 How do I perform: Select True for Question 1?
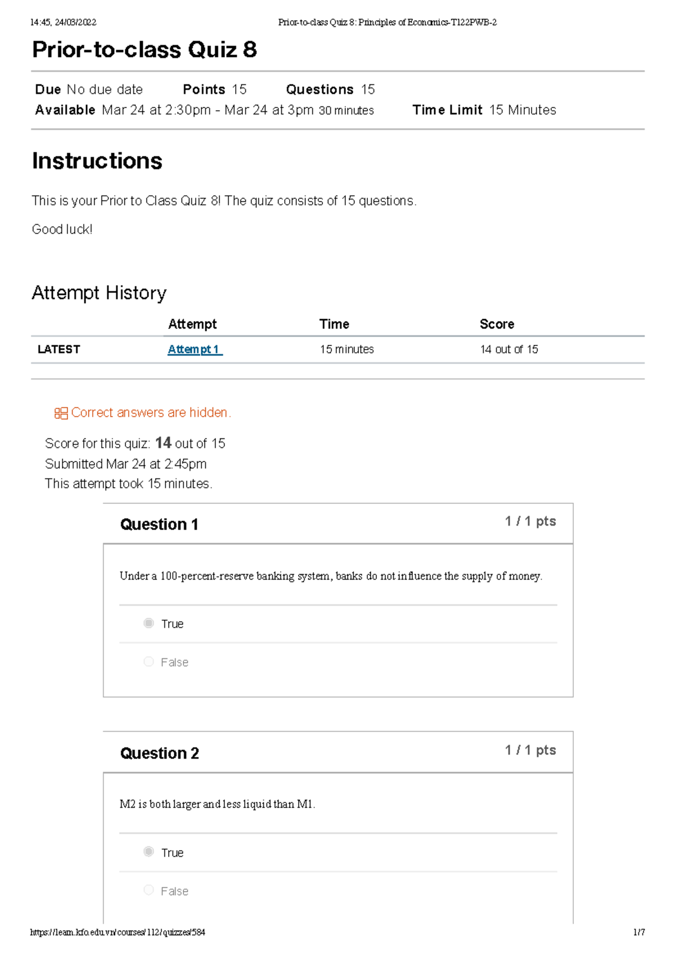tap(148, 623)
